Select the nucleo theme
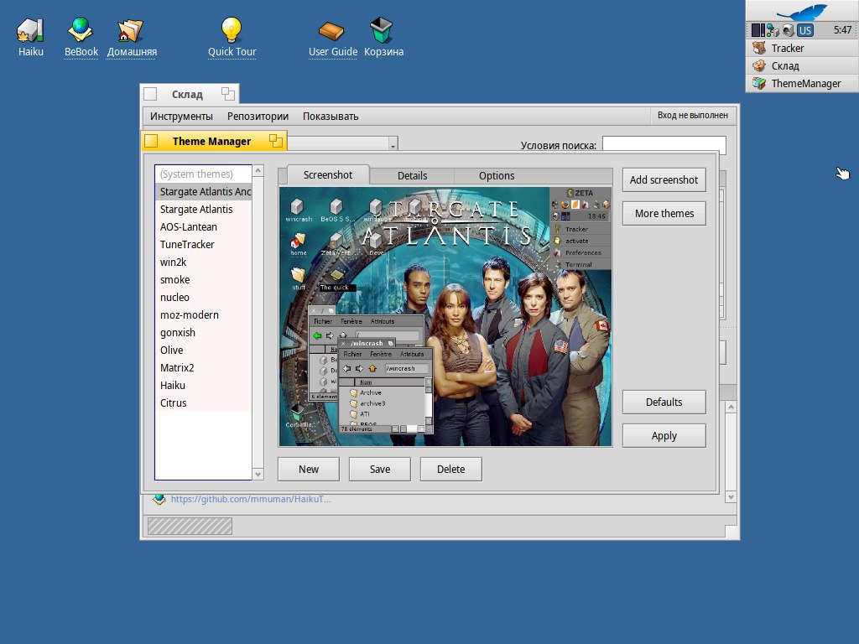Screen dimensions: 859x644 (203, 298)
